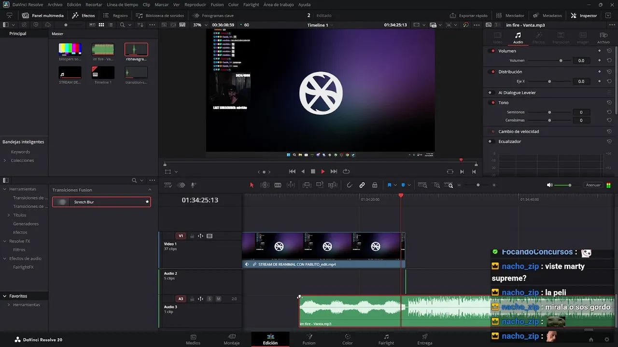Open the Archivo menu
The image size is (618, 347).
pyautogui.click(x=55, y=4)
